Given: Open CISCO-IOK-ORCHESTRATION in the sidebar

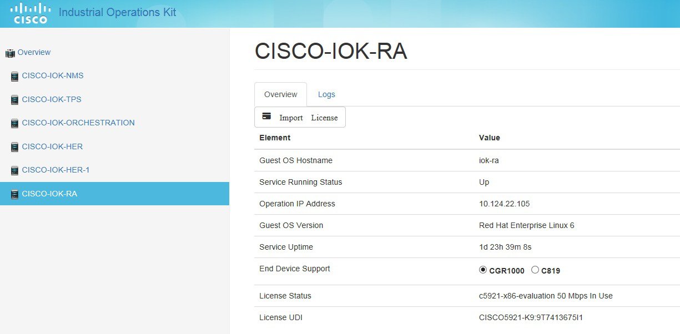Looking at the screenshot, I should coord(78,123).
